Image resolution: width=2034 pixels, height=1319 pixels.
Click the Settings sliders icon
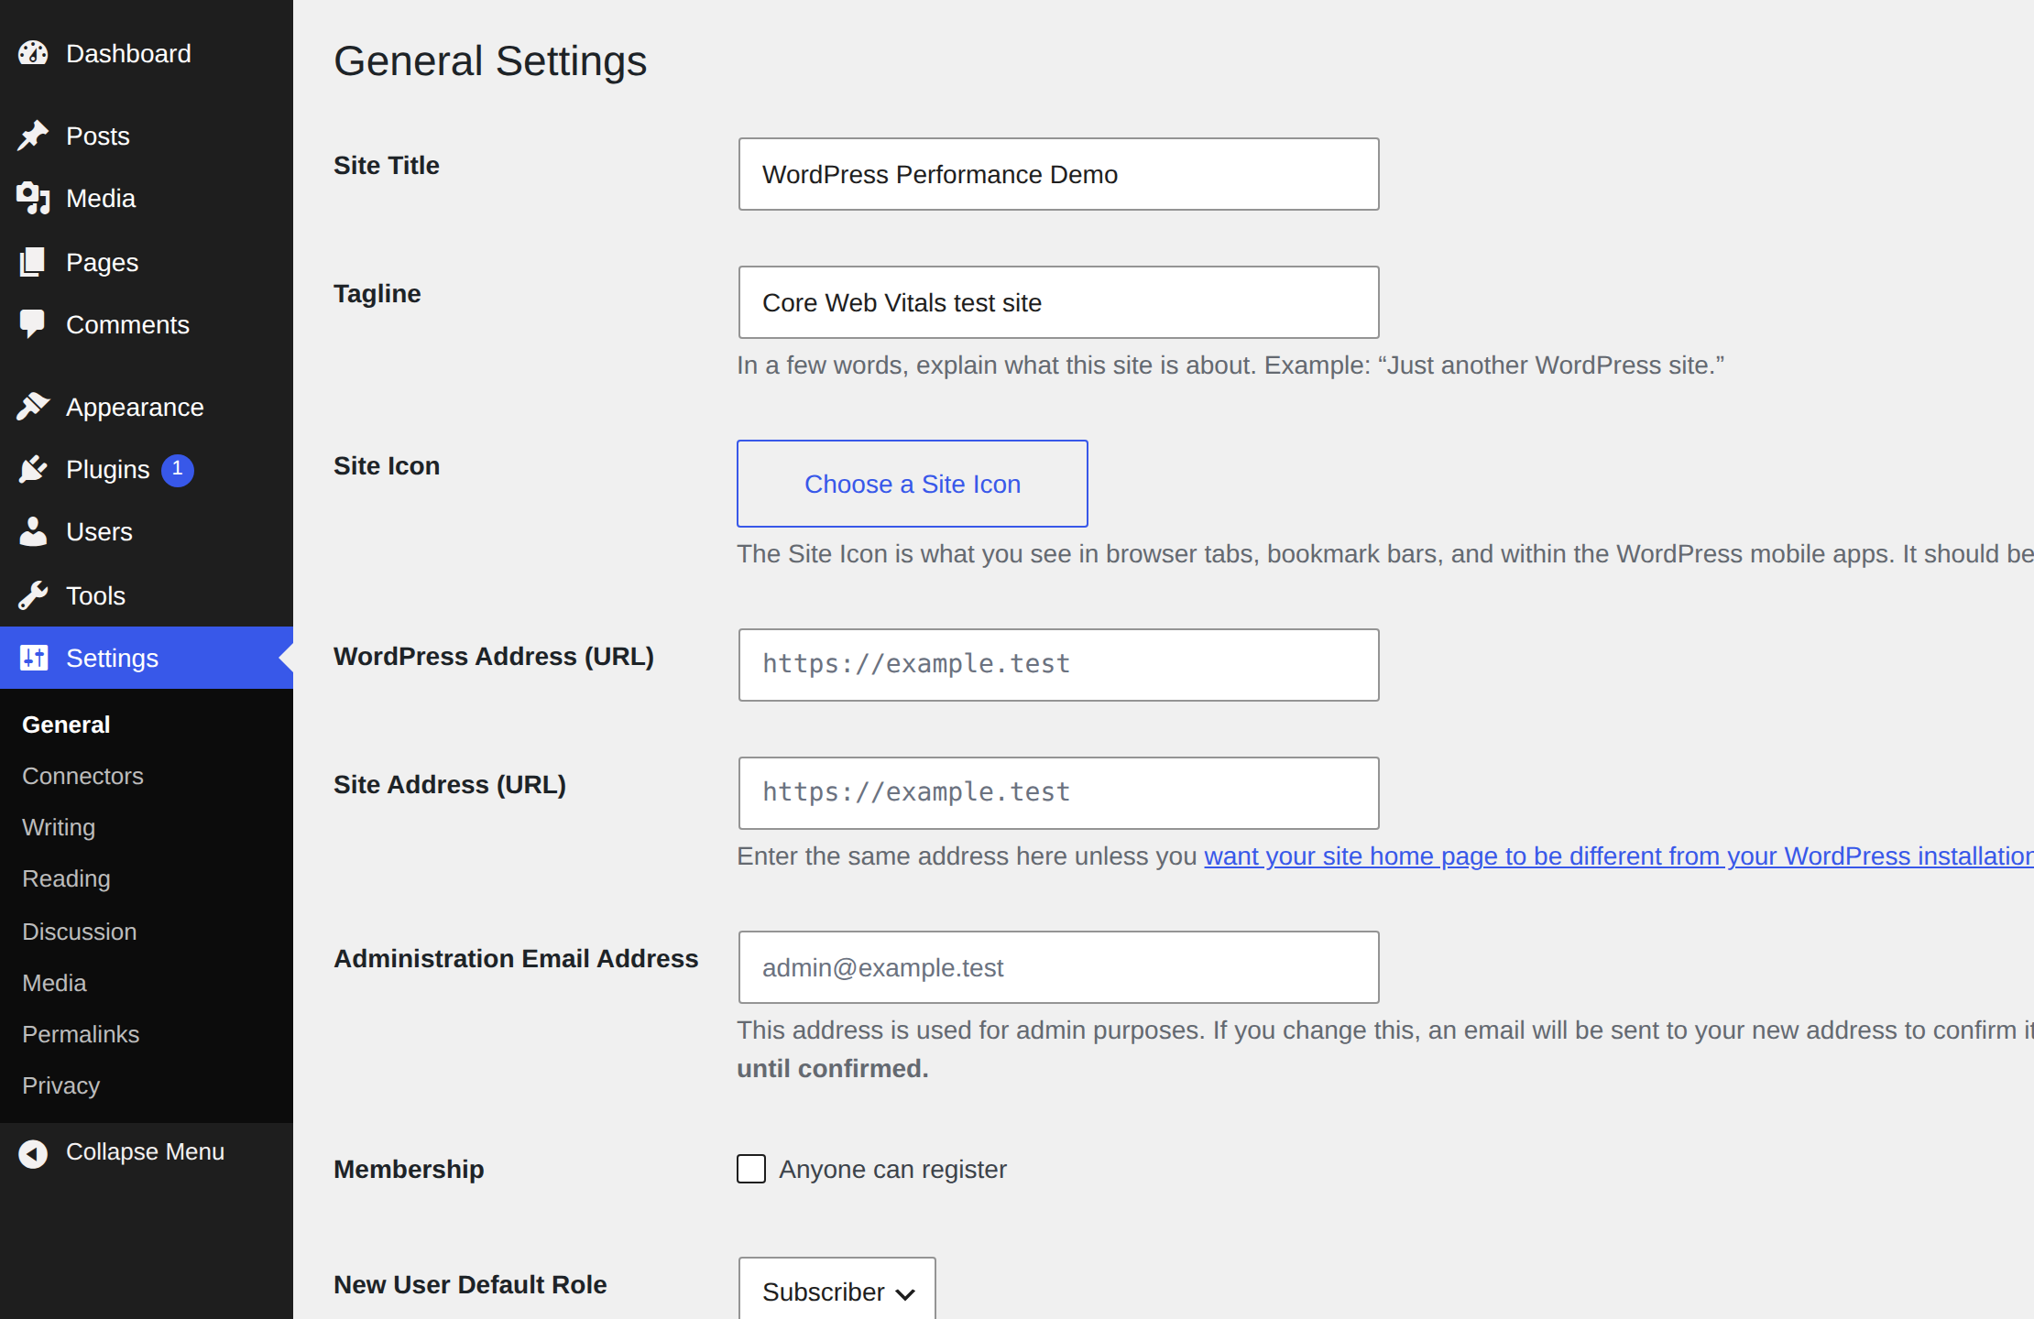34,658
